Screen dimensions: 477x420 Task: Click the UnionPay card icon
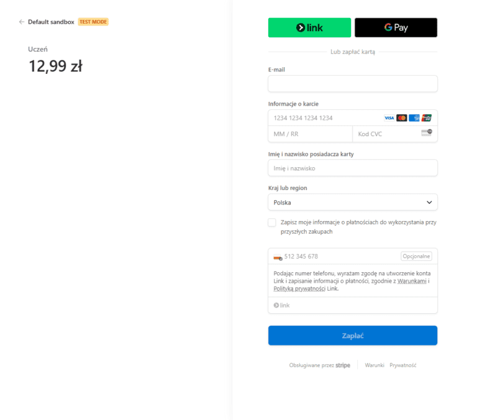click(426, 118)
